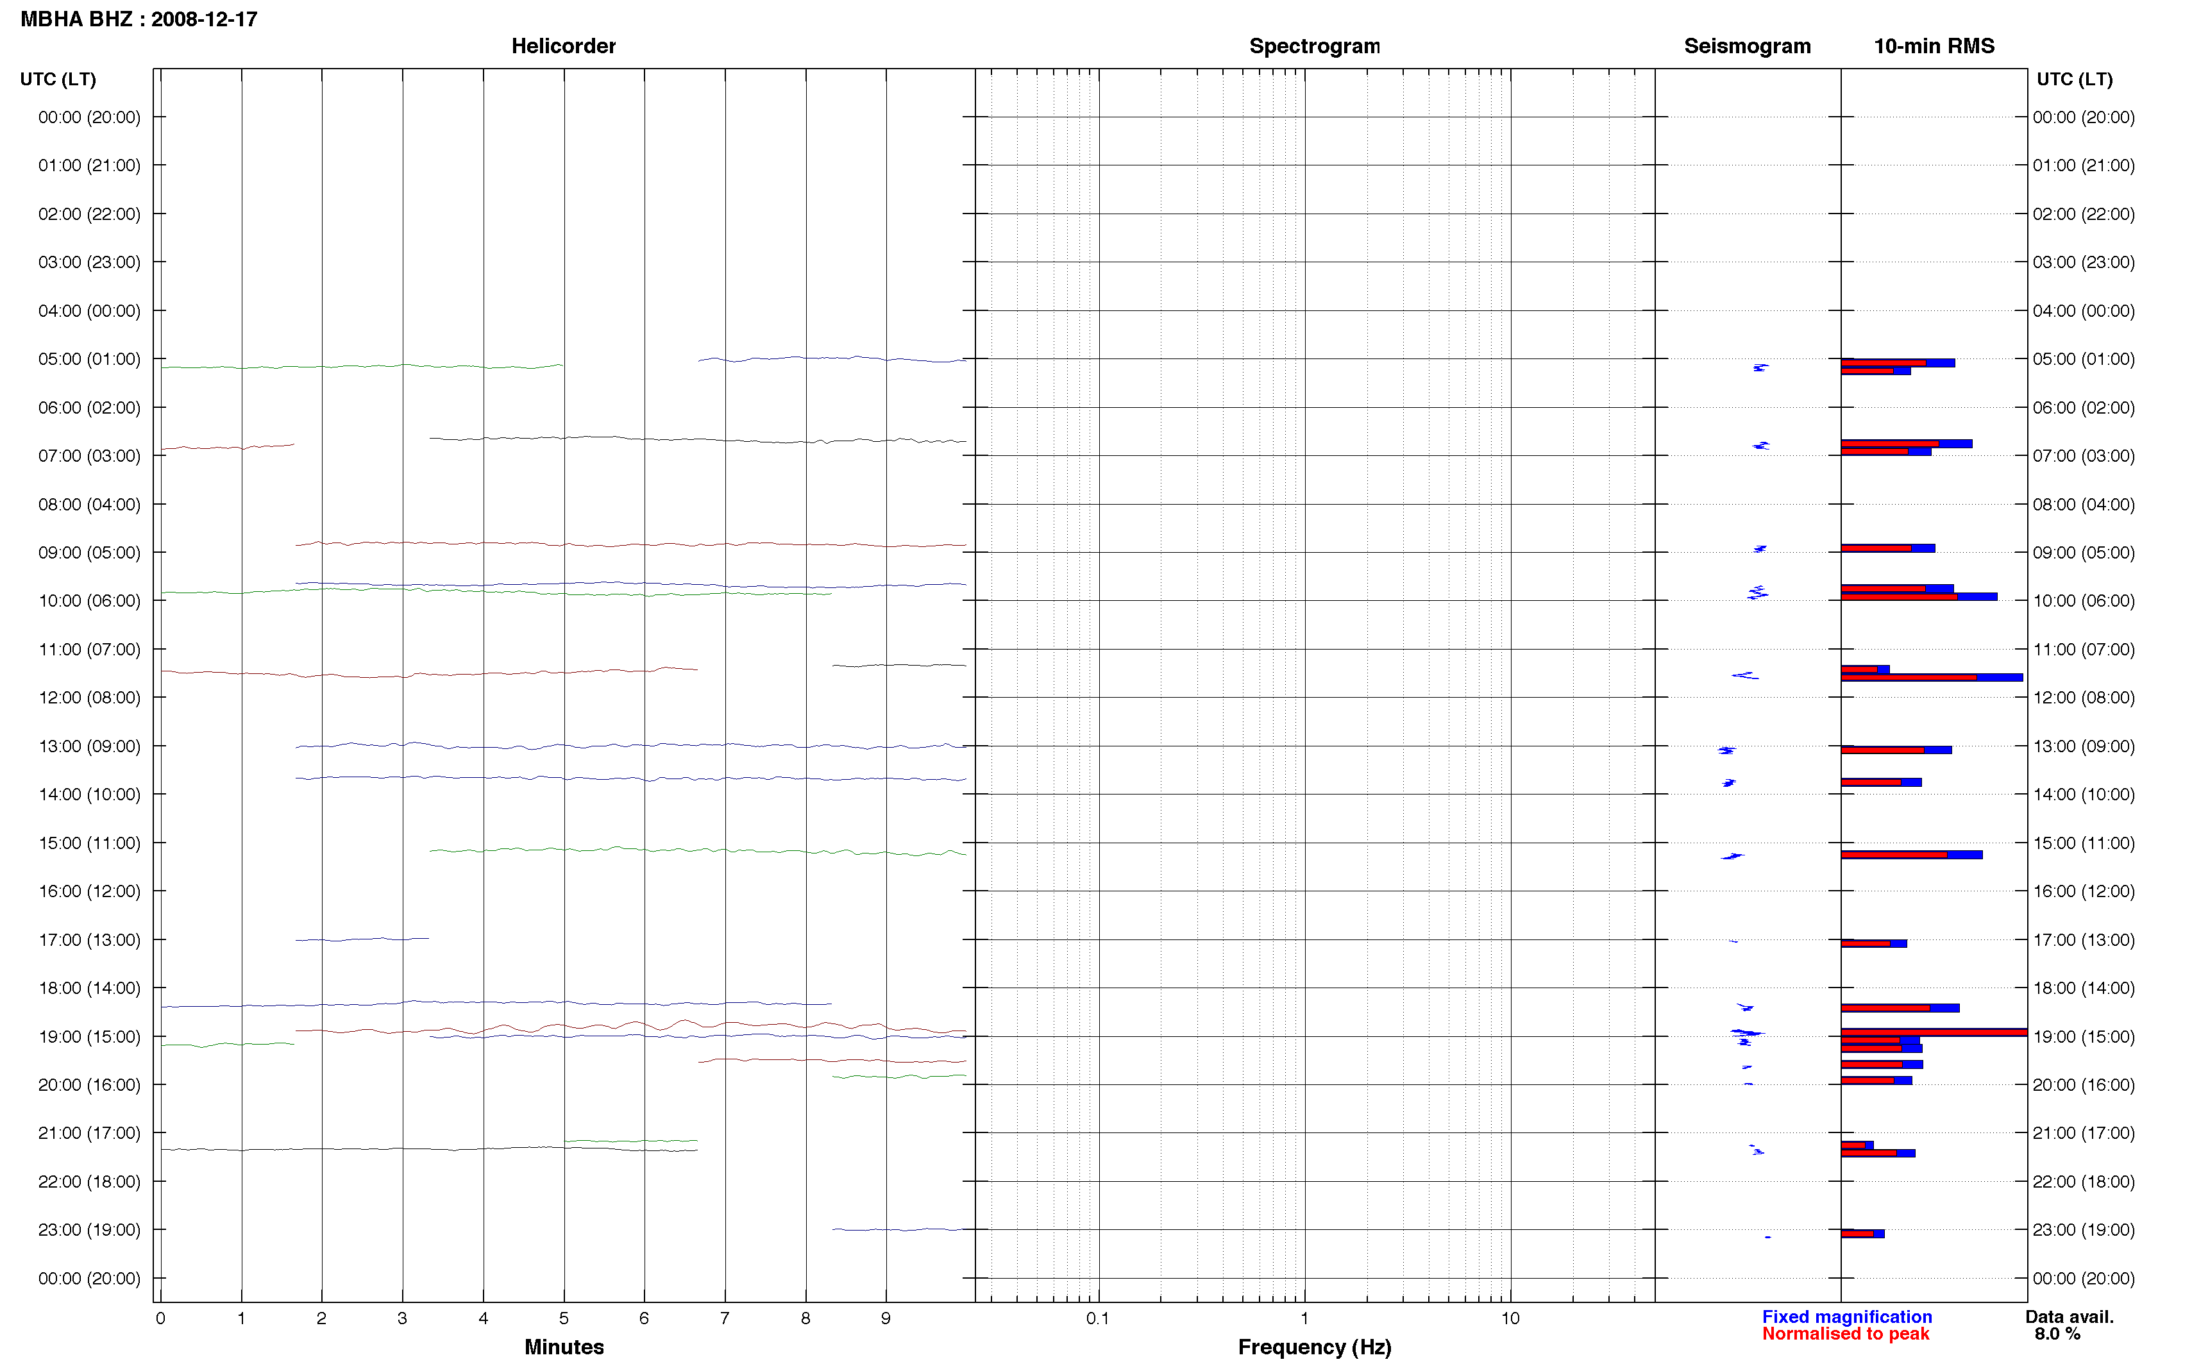
Task: Click the RMS bar just after 15:00
Action: [x=1911, y=855]
